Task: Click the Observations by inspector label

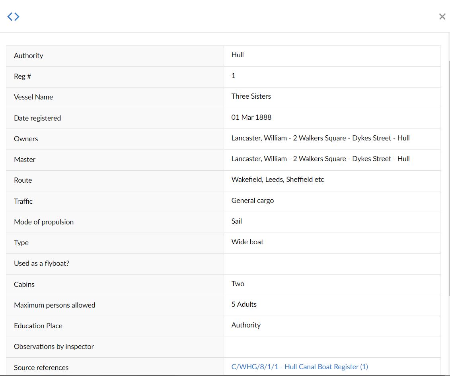Action: point(54,347)
